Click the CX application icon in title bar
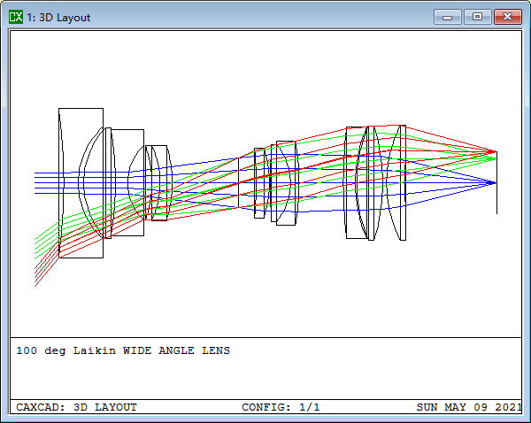Screen dimensions: 531x423 16,17
